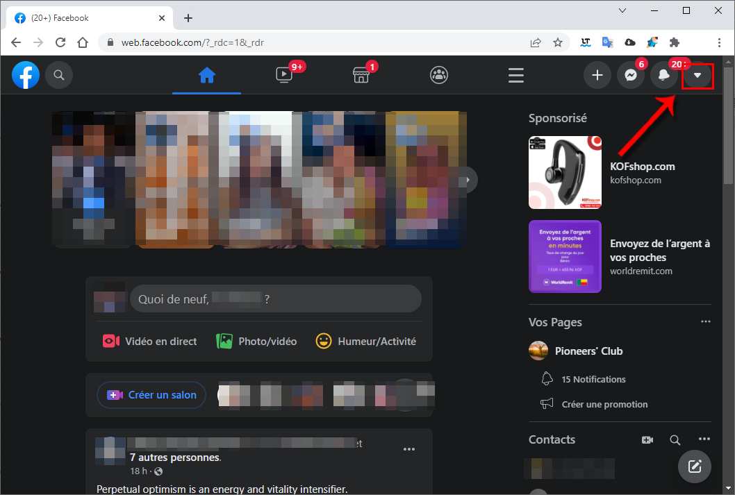This screenshot has width=735, height=495.
Task: Open post options three dots menu
Action: [x=409, y=449]
